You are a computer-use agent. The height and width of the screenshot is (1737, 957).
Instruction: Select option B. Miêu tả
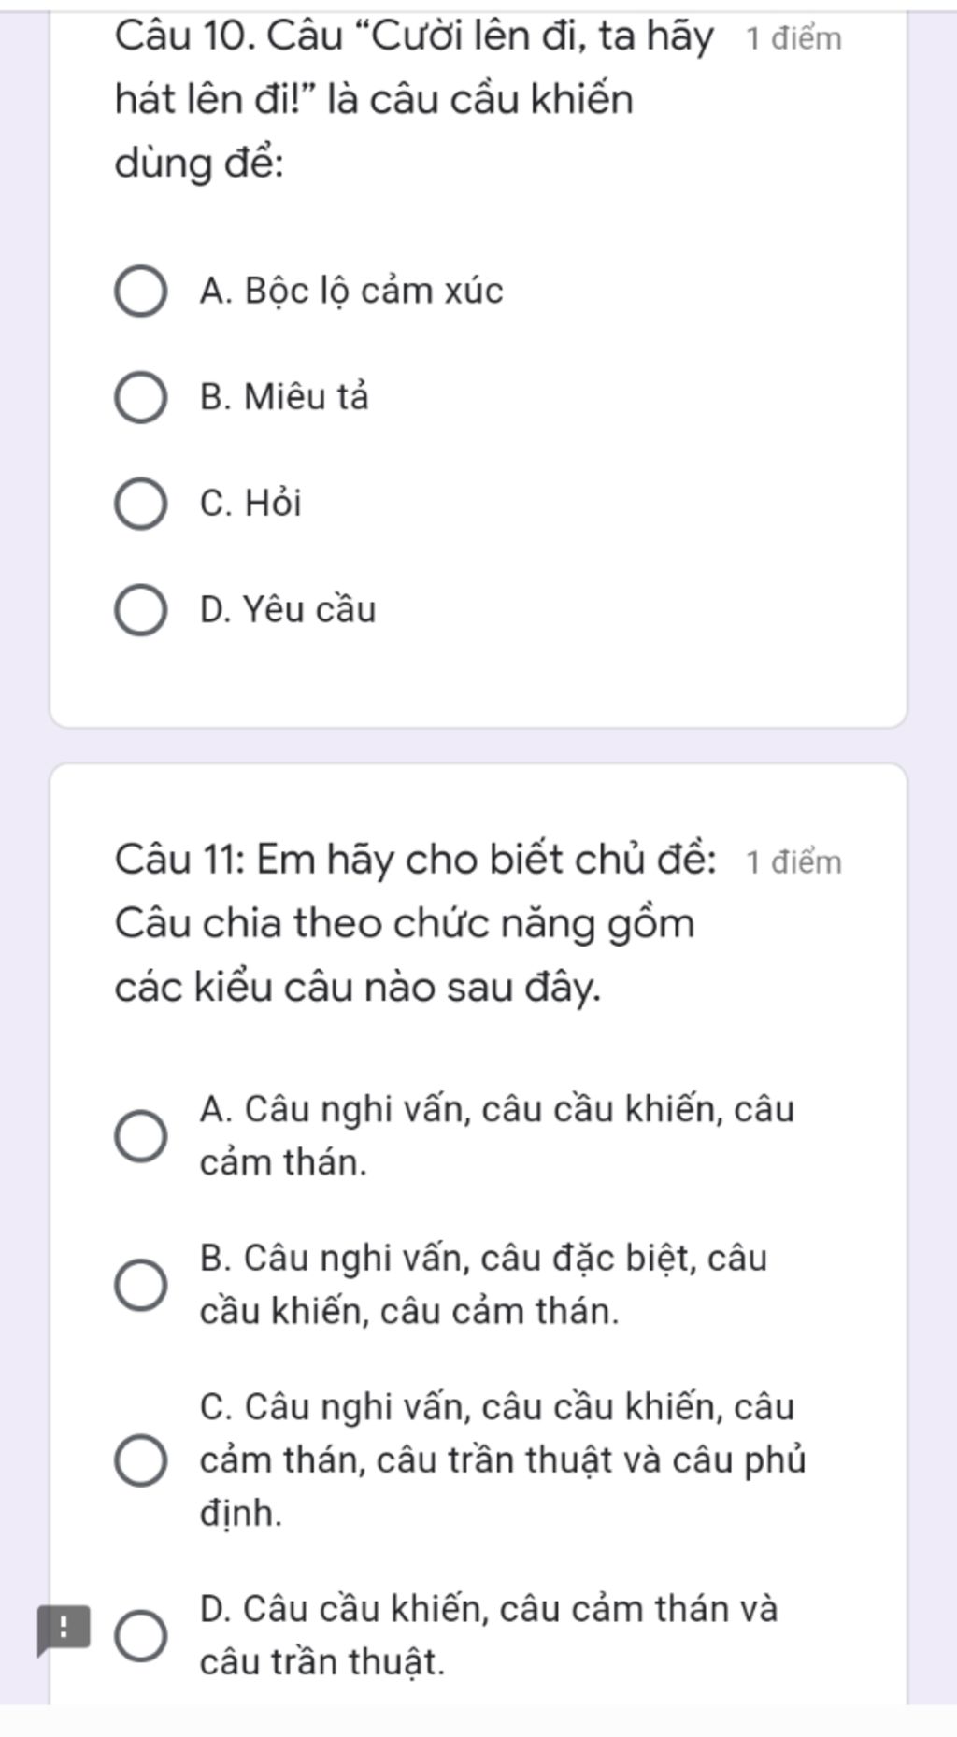141,397
